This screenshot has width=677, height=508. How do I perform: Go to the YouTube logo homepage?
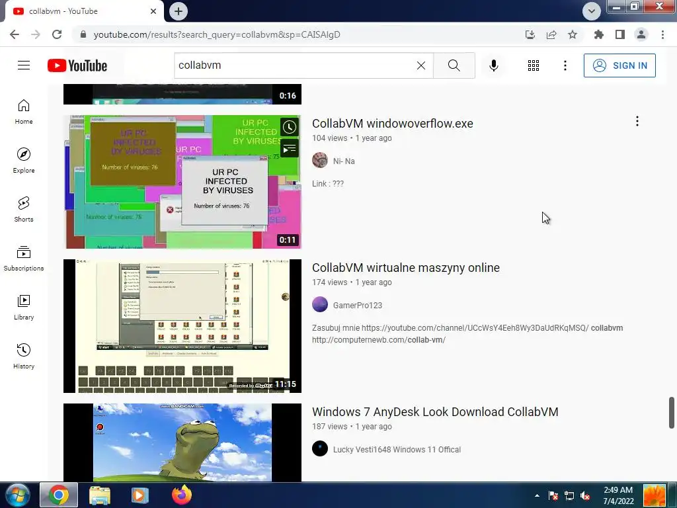point(77,65)
